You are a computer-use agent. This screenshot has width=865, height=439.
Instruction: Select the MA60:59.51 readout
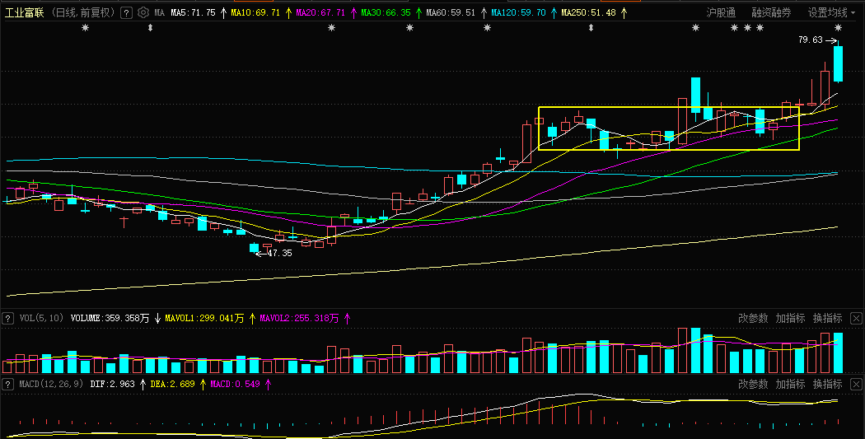[451, 12]
